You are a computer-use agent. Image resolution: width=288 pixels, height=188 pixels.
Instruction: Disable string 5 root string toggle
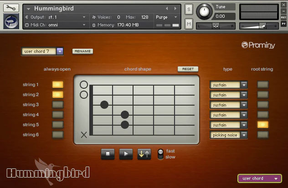(x=263, y=125)
